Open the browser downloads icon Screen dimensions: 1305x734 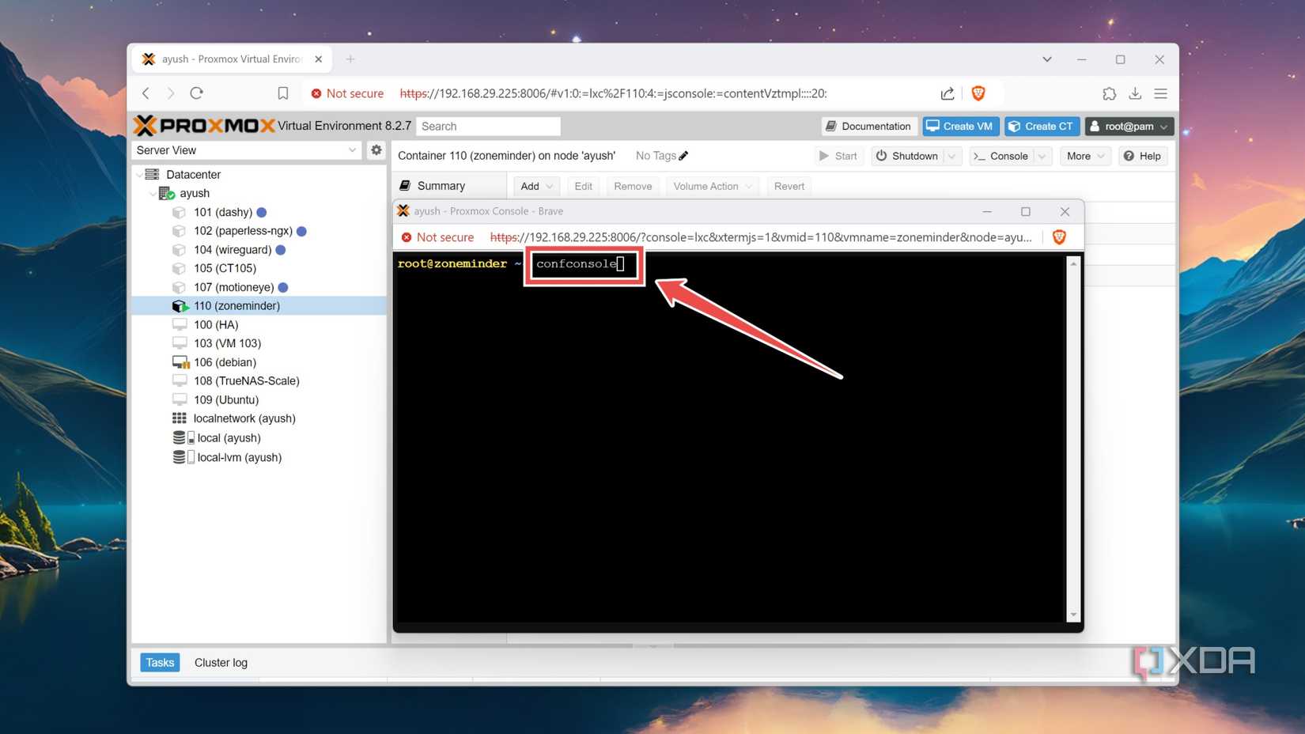1135,93
